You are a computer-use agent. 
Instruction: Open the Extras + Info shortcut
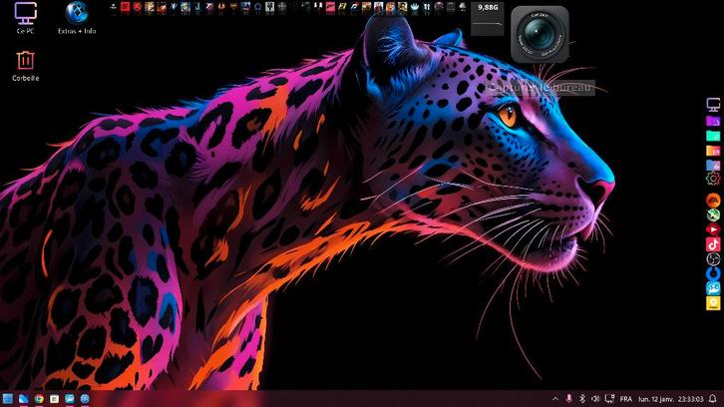tap(76, 15)
